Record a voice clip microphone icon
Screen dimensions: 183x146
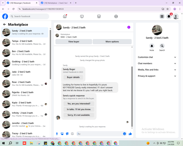(x=57, y=134)
